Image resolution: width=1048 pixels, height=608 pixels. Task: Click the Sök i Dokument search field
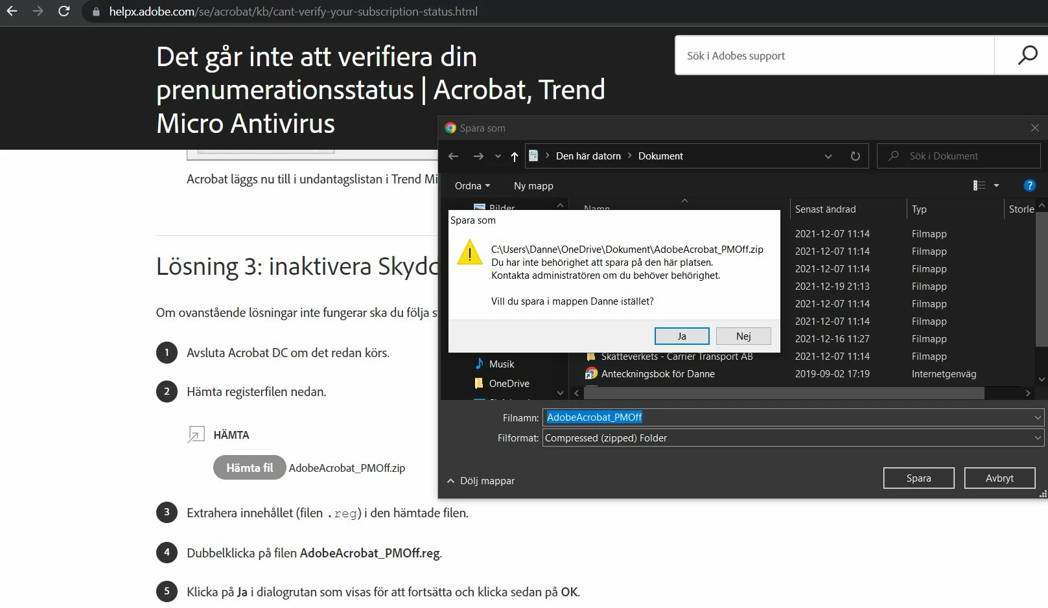(959, 156)
